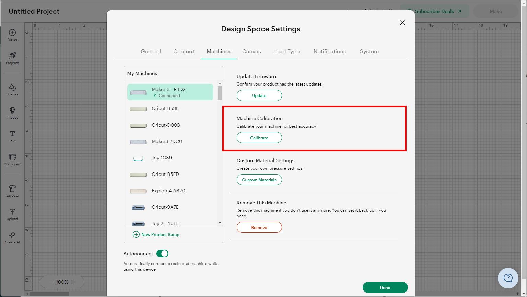The height and width of the screenshot is (297, 527).
Task: Click the Update firmware button
Action: (259, 96)
